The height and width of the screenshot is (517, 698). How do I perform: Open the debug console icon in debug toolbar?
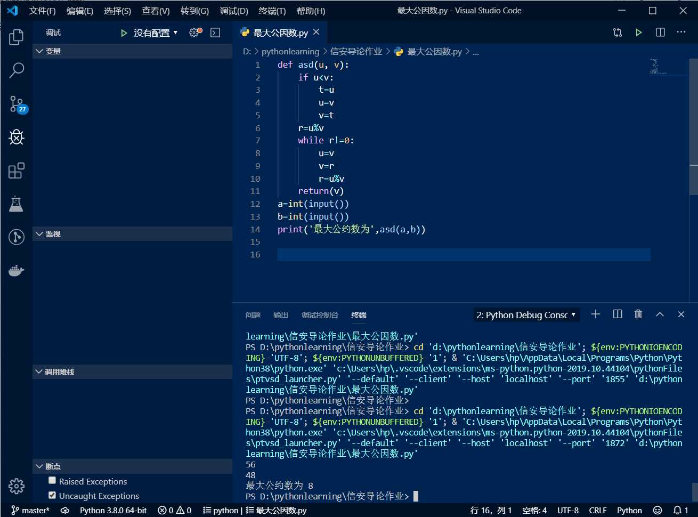tap(215, 33)
